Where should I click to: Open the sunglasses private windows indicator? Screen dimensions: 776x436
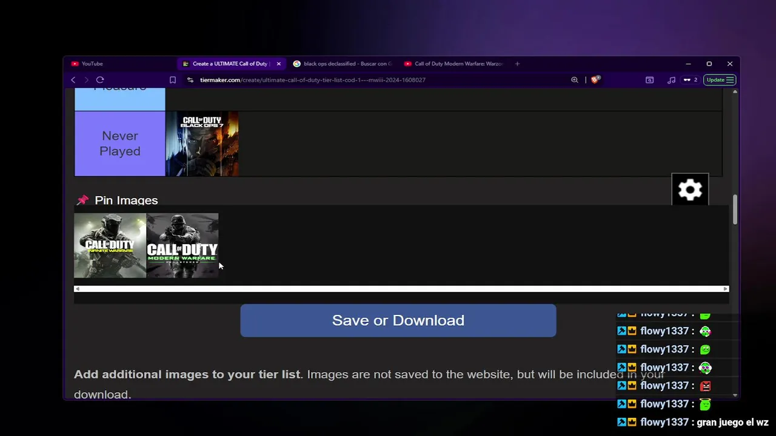pos(690,80)
